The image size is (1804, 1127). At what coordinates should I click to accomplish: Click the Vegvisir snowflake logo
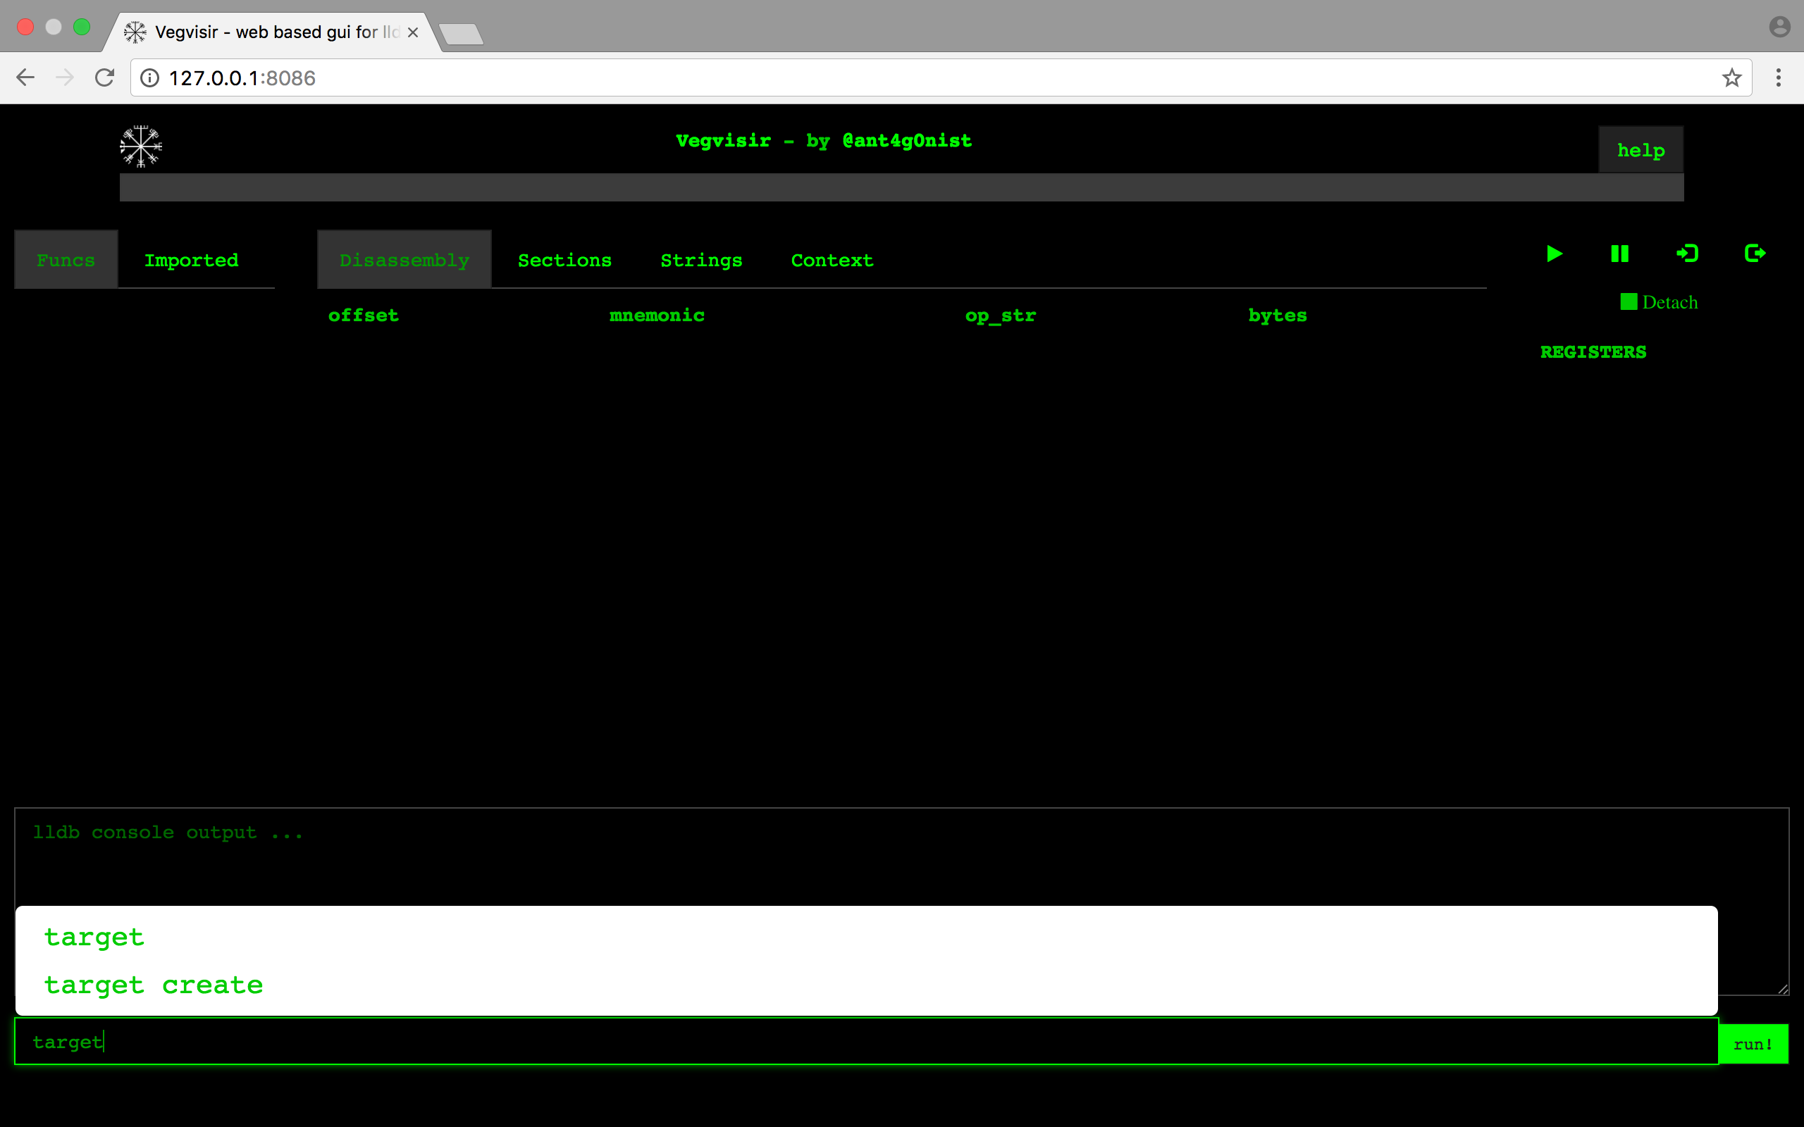point(141,146)
